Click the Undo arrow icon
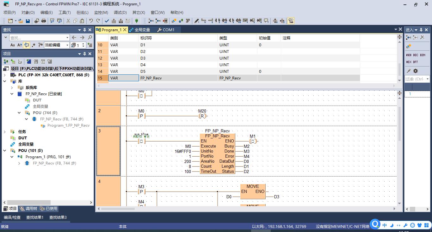This screenshot has height=232, width=432. click(x=91, y=21)
